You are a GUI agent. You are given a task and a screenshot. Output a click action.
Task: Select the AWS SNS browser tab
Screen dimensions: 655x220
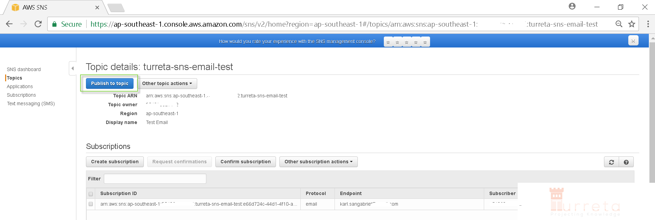(x=55, y=7)
